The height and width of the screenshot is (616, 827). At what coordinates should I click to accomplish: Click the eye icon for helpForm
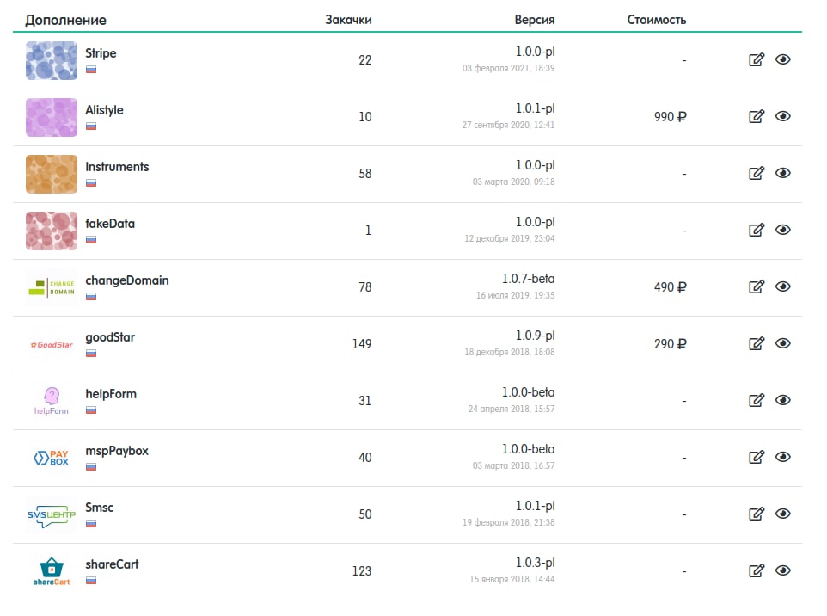[782, 400]
